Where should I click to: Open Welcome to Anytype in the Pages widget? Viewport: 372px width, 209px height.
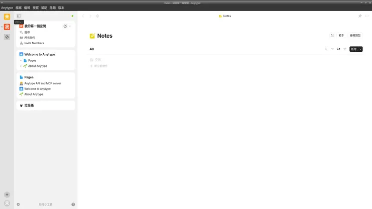[x=37, y=89]
